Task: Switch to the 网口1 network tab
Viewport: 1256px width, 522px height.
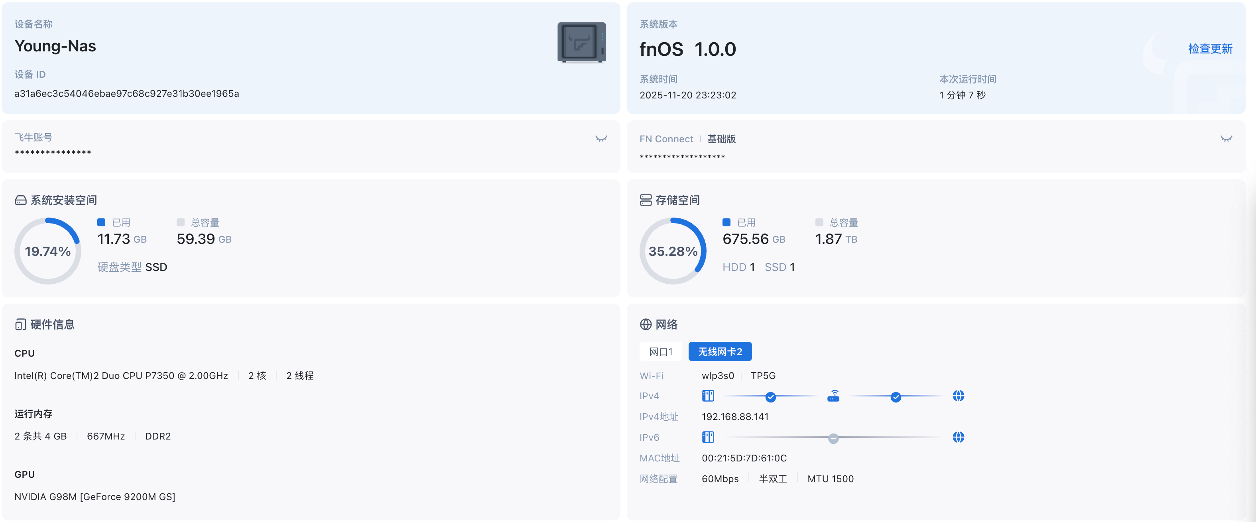Action: 661,351
